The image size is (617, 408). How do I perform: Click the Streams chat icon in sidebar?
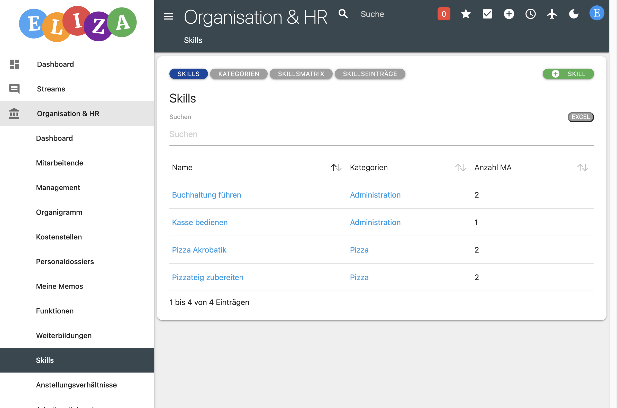(14, 89)
